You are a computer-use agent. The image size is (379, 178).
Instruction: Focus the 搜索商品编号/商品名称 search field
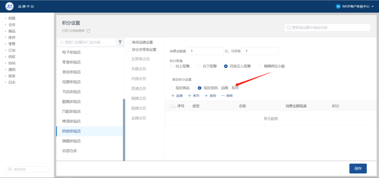click(327, 27)
